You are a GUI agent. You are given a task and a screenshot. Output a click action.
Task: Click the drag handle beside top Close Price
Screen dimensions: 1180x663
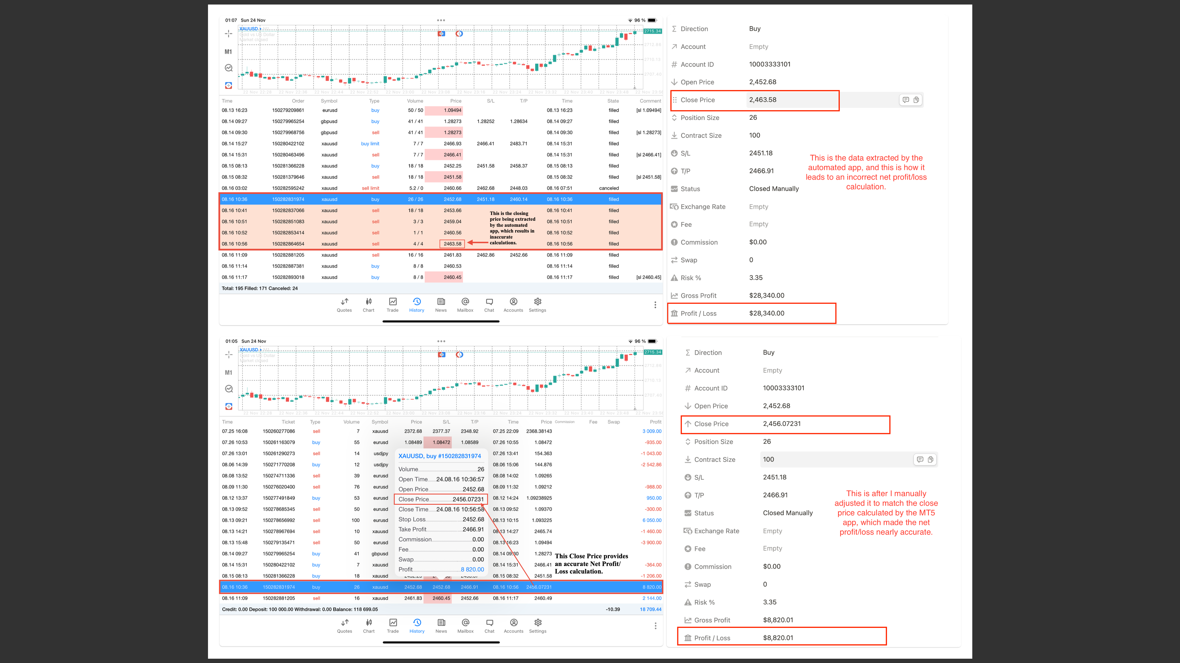(674, 100)
